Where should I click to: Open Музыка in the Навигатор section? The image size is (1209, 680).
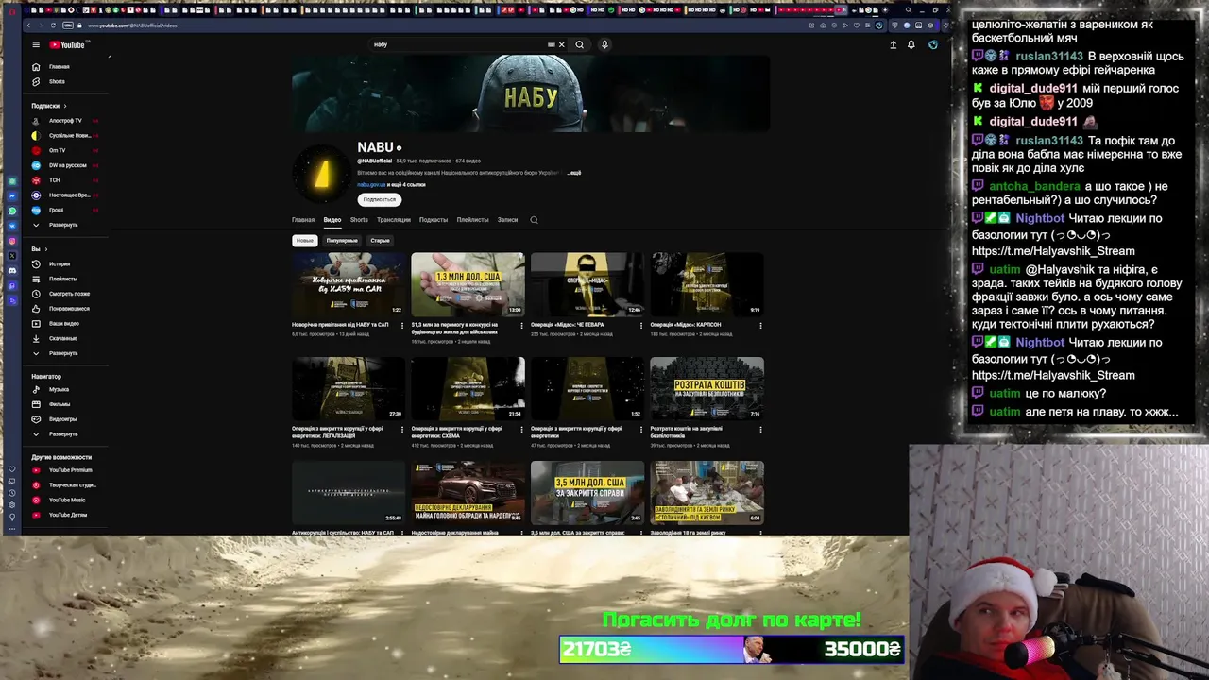[59, 389]
